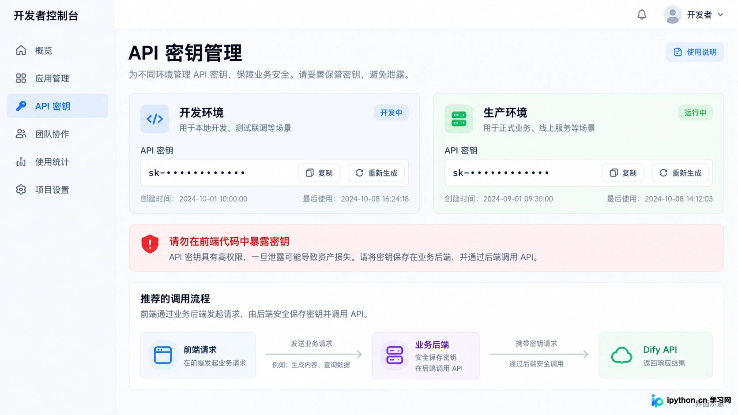Copy the 开发环境 API key
The image size is (738, 415).
click(x=319, y=173)
